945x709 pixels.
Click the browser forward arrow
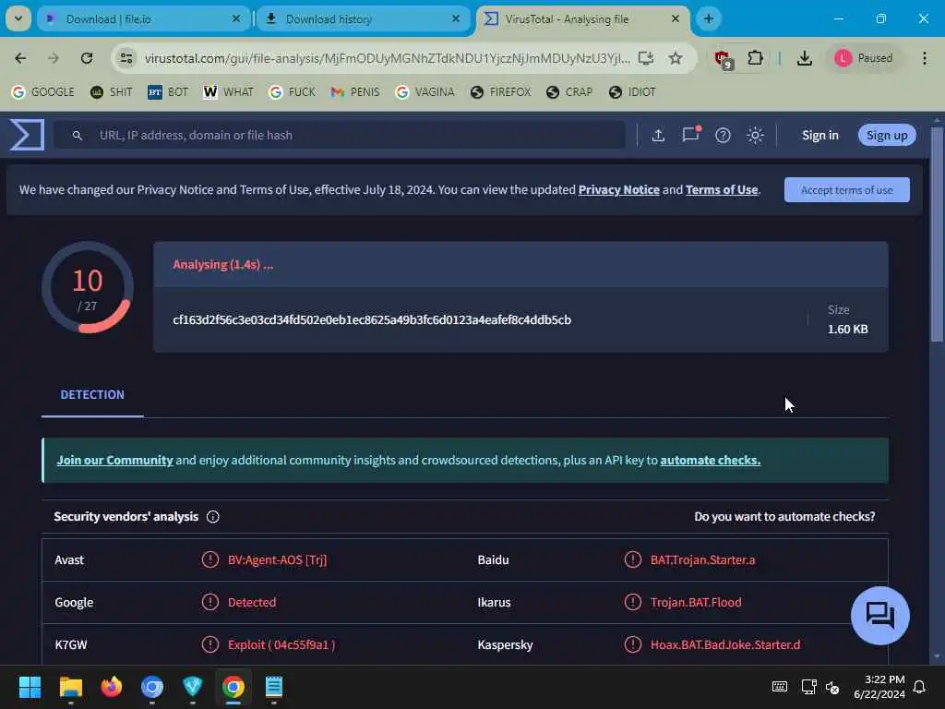click(53, 58)
